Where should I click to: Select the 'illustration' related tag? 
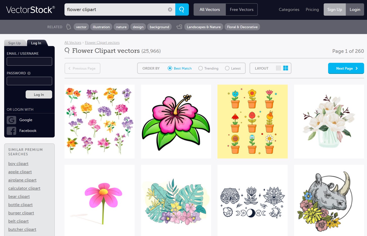click(x=101, y=27)
